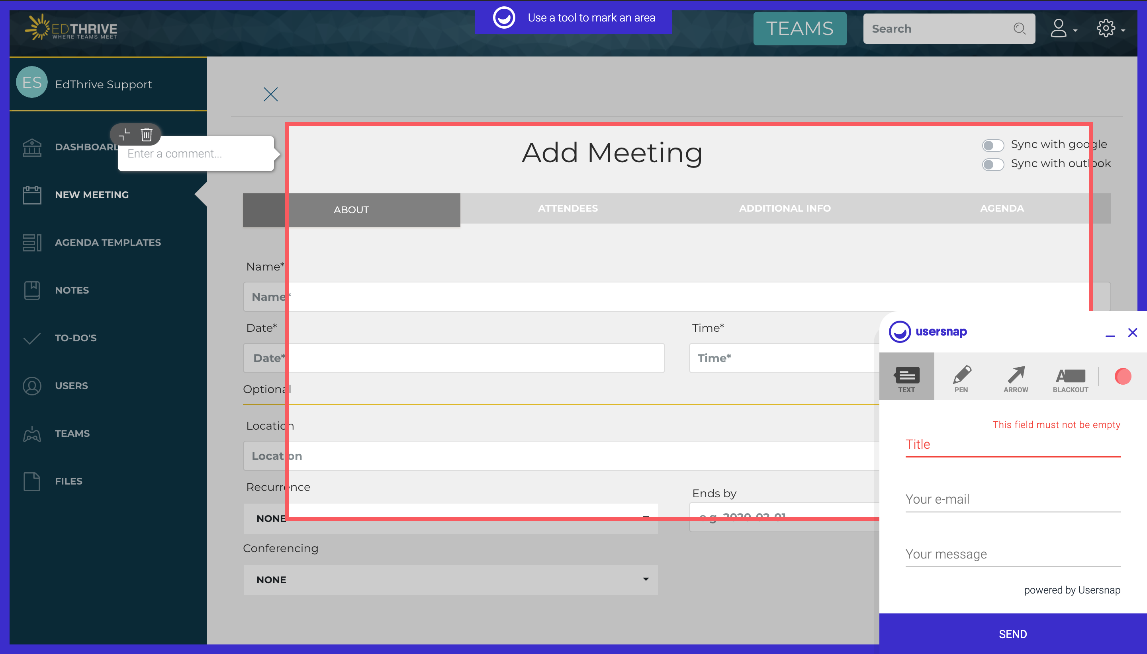The image size is (1147, 654).
Task: Expand the Recurrence NONE dropdown
Action: pos(450,518)
